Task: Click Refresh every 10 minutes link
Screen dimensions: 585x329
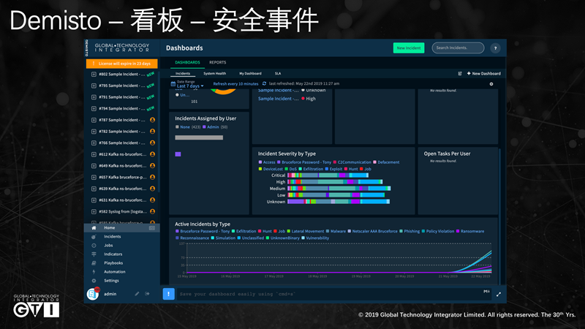Action: click(235, 84)
